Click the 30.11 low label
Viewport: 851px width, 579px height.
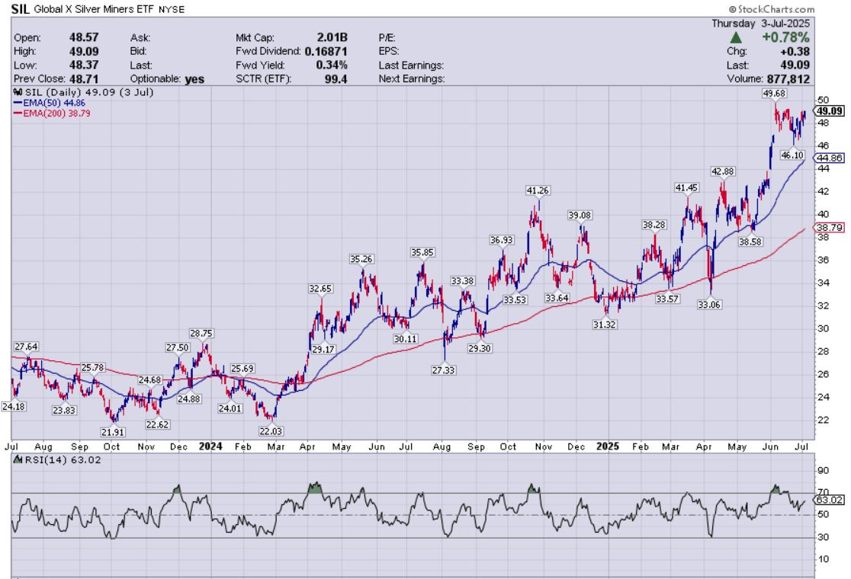pos(406,339)
